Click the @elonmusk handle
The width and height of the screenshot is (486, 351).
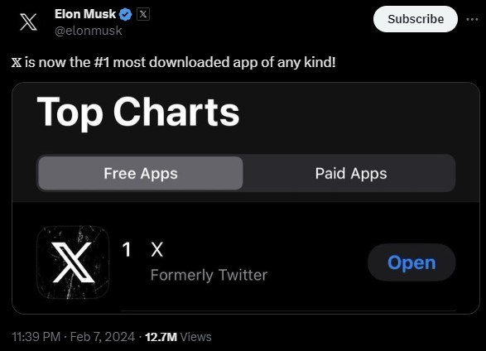(89, 31)
